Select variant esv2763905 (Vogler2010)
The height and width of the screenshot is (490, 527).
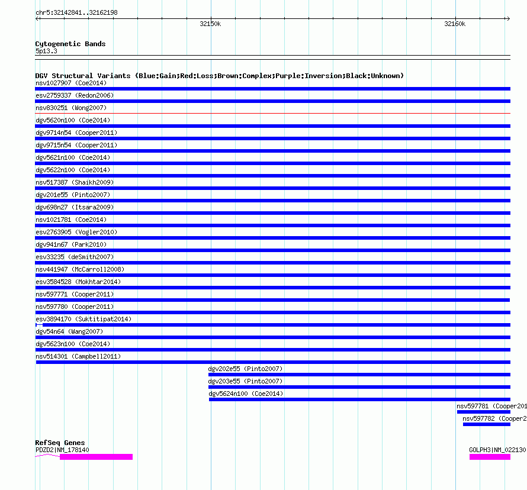76,232
